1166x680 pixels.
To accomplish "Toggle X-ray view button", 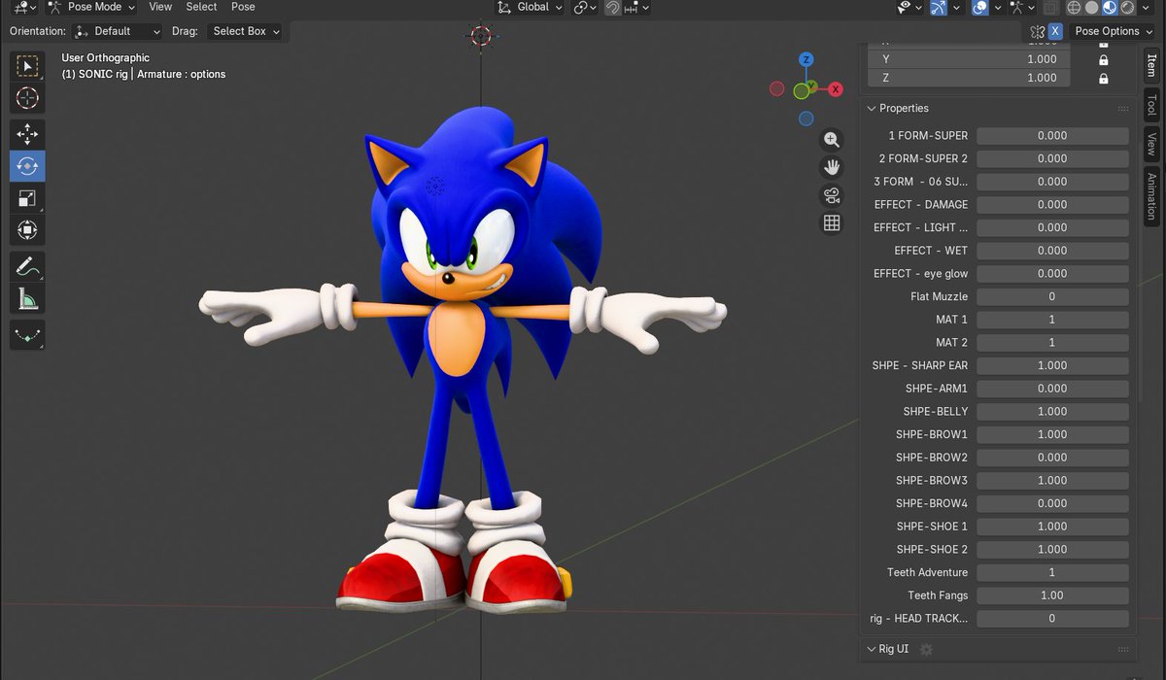I will click(1049, 8).
